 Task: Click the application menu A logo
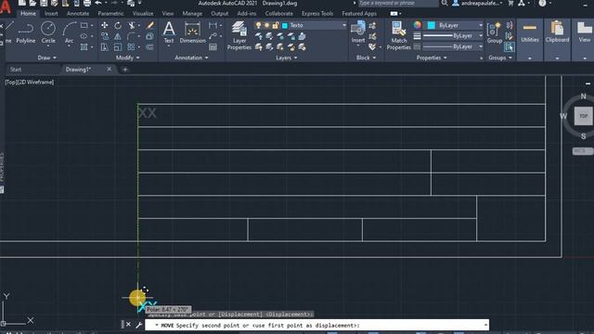(6, 6)
